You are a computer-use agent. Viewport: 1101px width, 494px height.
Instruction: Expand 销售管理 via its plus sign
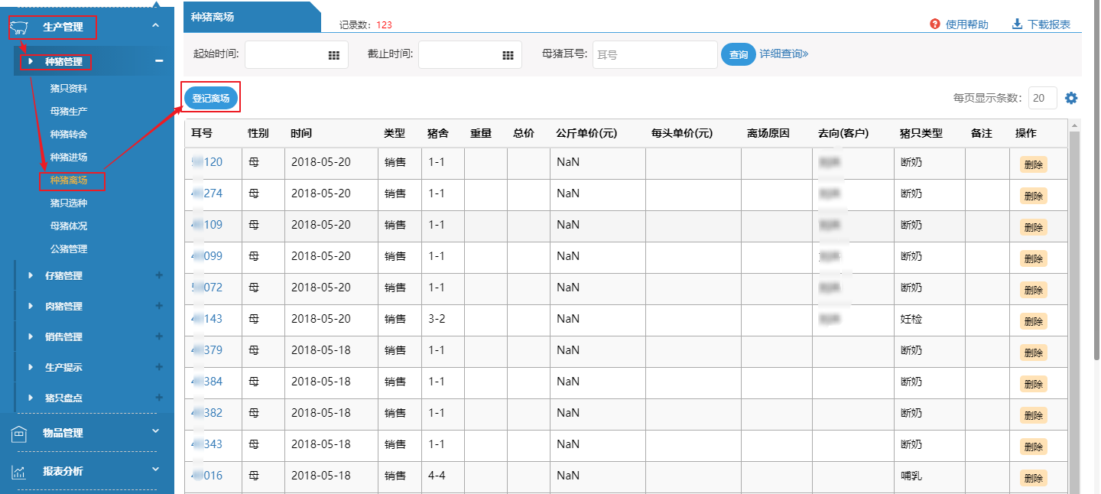pyautogui.click(x=159, y=336)
